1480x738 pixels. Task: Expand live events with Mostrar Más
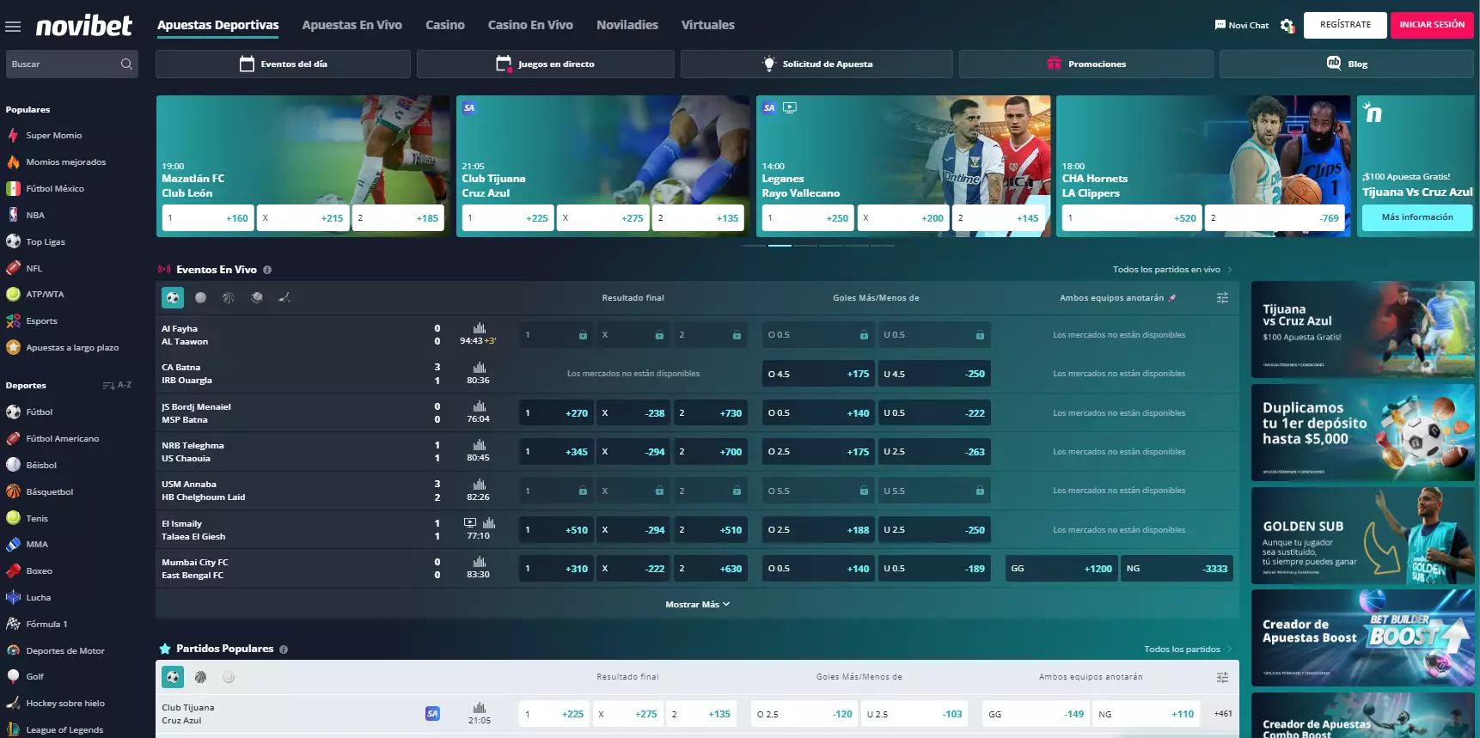coord(697,605)
